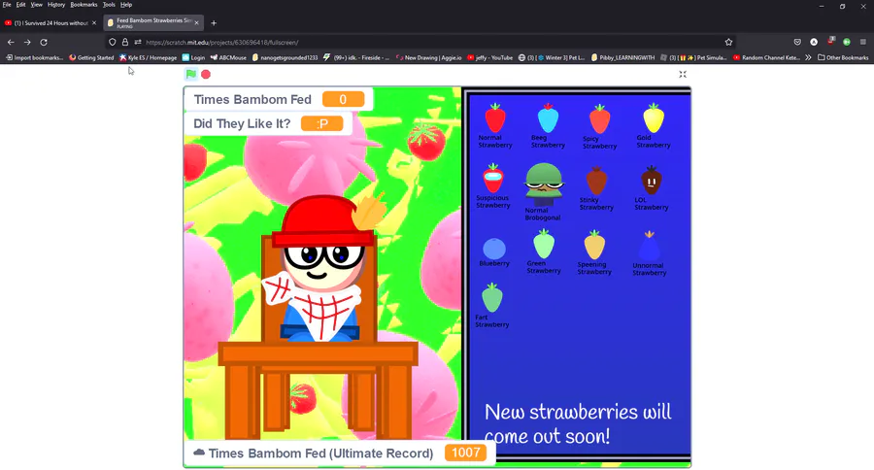Go back with the browser back arrow

(x=11, y=42)
